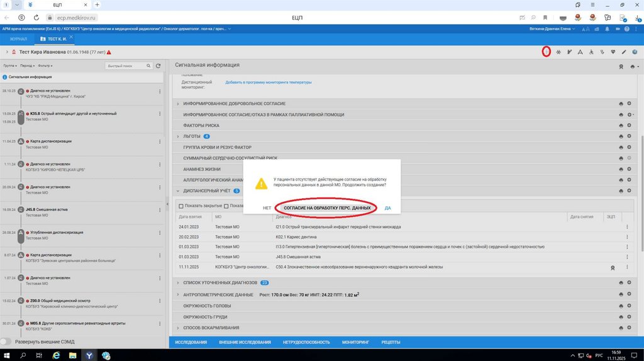The height and width of the screenshot is (361, 644).
Task: Select Z00.0 Общий медицинский осмотр event
Action: 60,301
